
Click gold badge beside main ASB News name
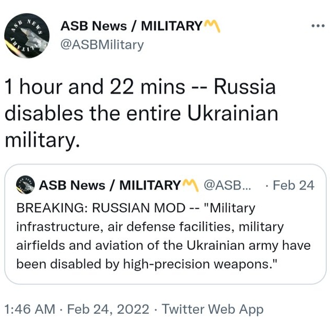[212, 26]
